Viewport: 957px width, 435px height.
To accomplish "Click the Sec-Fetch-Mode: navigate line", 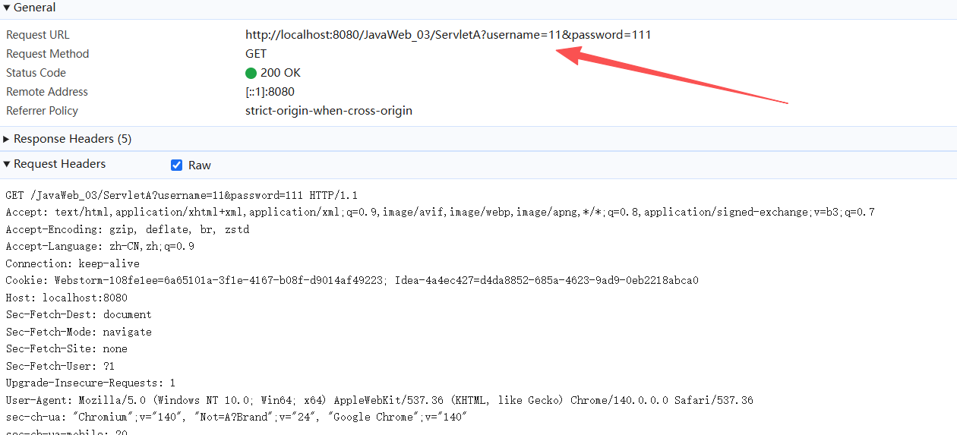I will coord(79,332).
